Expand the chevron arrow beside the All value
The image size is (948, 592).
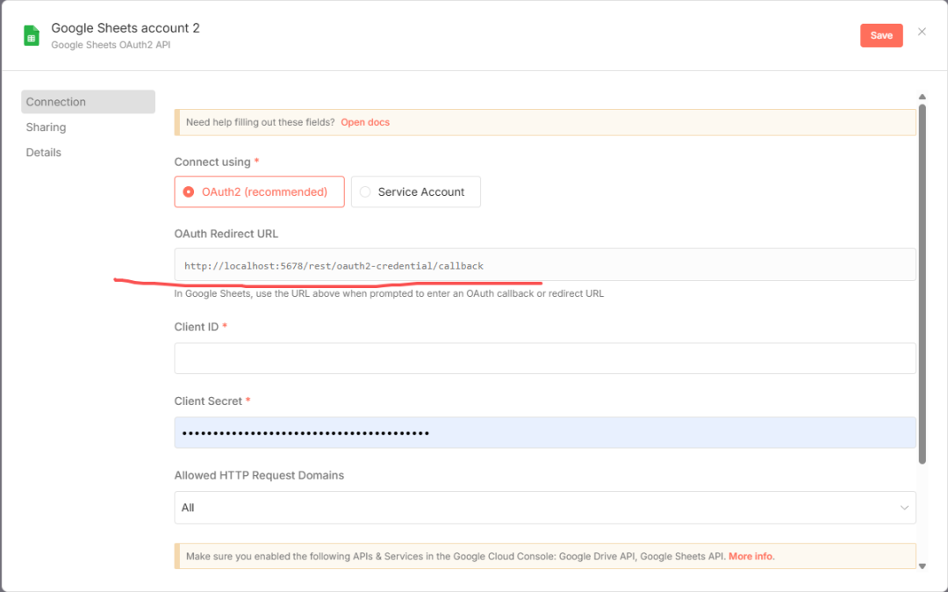pyautogui.click(x=904, y=508)
